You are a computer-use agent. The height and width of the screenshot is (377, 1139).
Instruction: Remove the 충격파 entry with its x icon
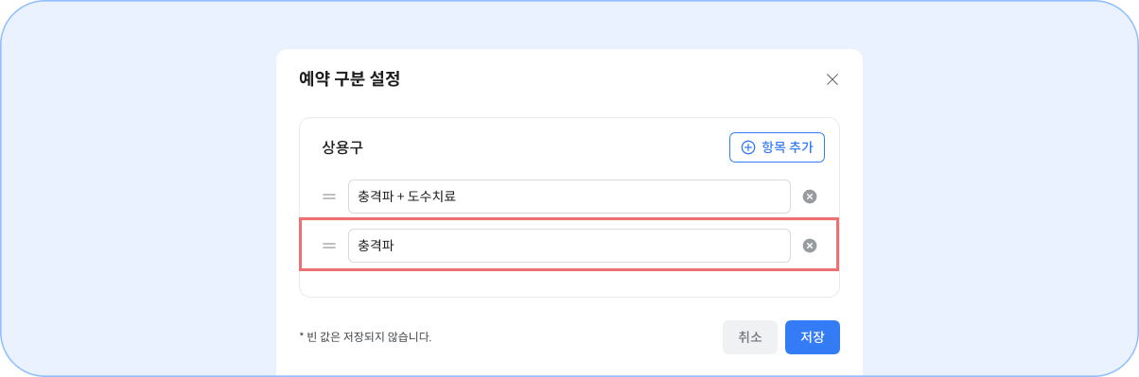(x=810, y=246)
